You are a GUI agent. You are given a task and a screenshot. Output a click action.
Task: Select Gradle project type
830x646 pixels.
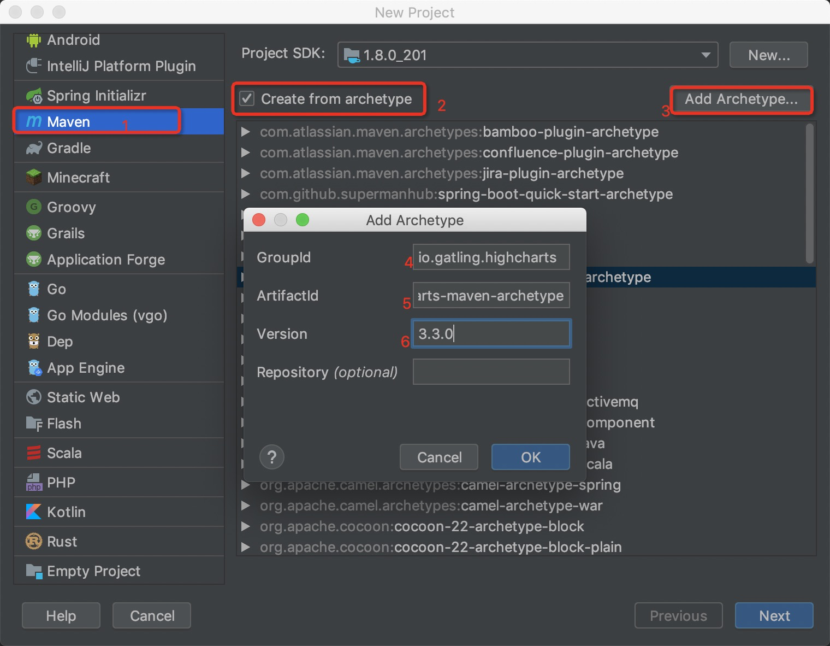click(119, 148)
